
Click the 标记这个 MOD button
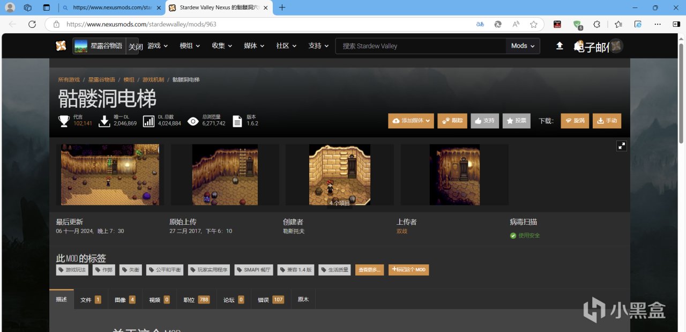pyautogui.click(x=408, y=270)
